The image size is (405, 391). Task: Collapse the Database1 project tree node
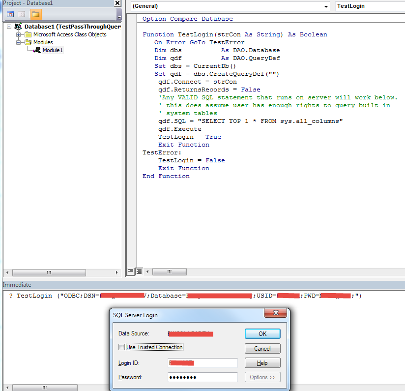coord(9,27)
